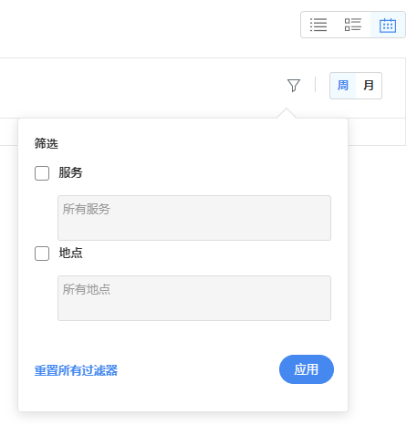
Task: Click the funnel filter icon
Action: pyautogui.click(x=294, y=86)
